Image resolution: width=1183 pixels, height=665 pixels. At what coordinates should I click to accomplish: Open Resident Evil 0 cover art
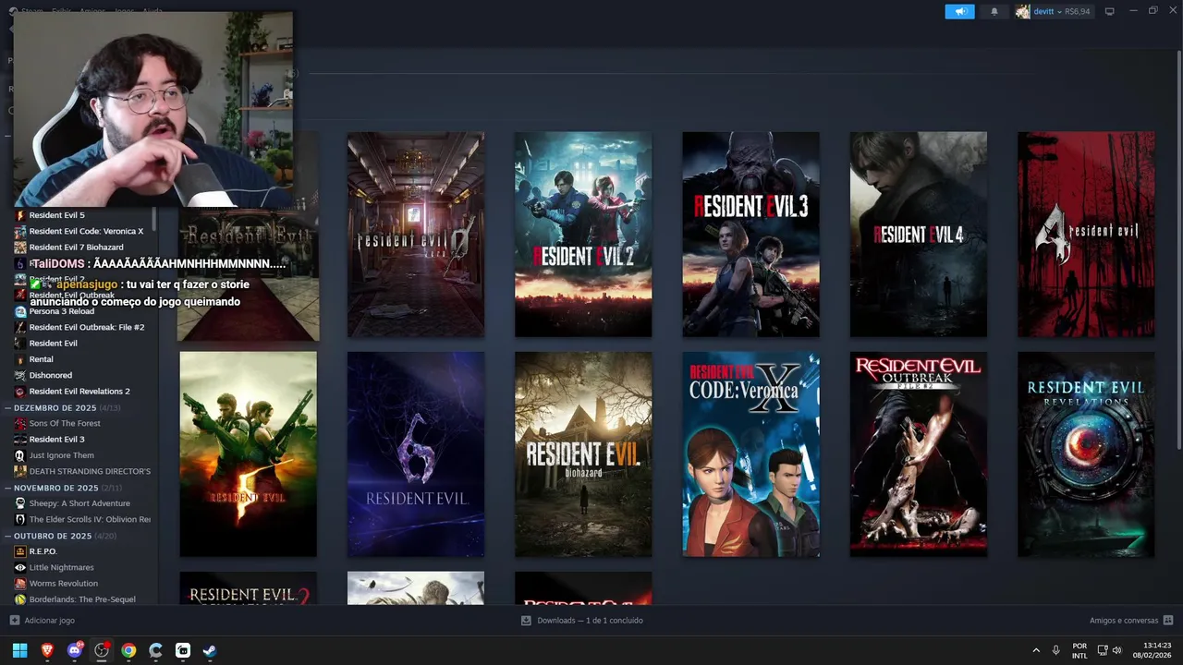[x=416, y=235]
